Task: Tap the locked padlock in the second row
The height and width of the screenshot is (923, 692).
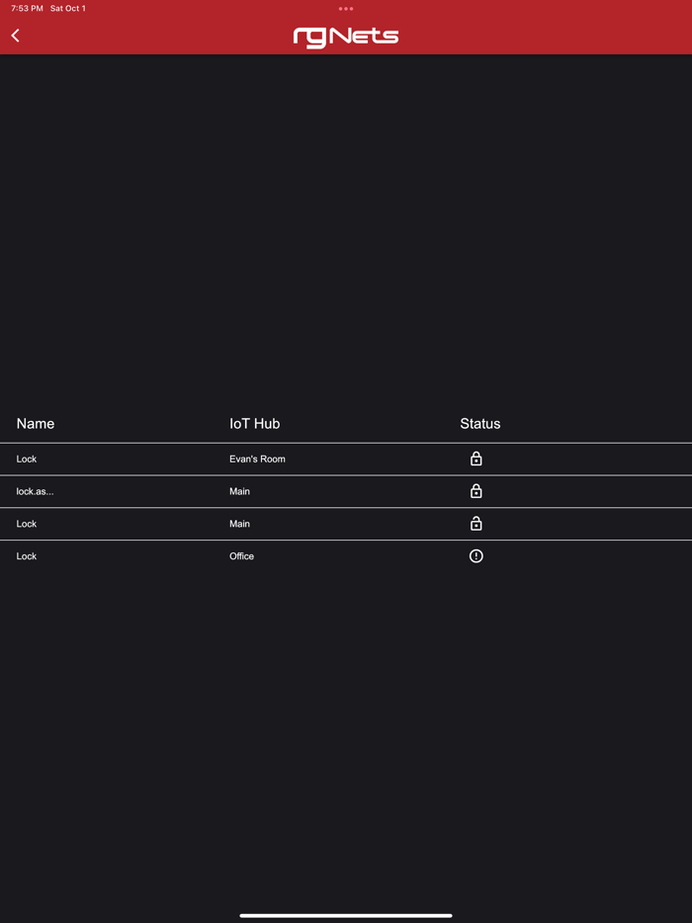Action: [476, 491]
